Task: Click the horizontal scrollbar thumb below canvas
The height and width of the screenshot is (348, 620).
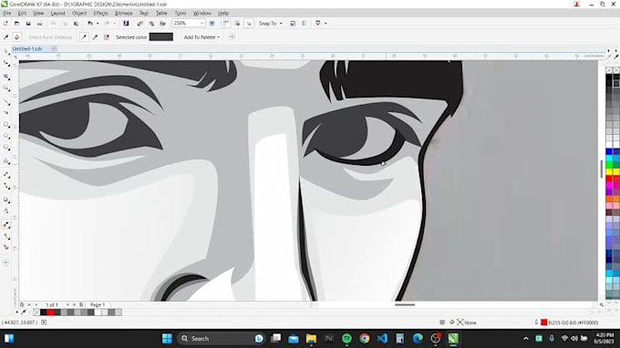Action: [405, 304]
